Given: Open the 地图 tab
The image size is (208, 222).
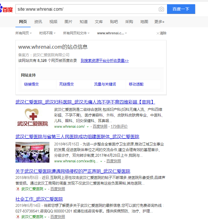Looking at the screenshot, I should [x=144, y=22].
